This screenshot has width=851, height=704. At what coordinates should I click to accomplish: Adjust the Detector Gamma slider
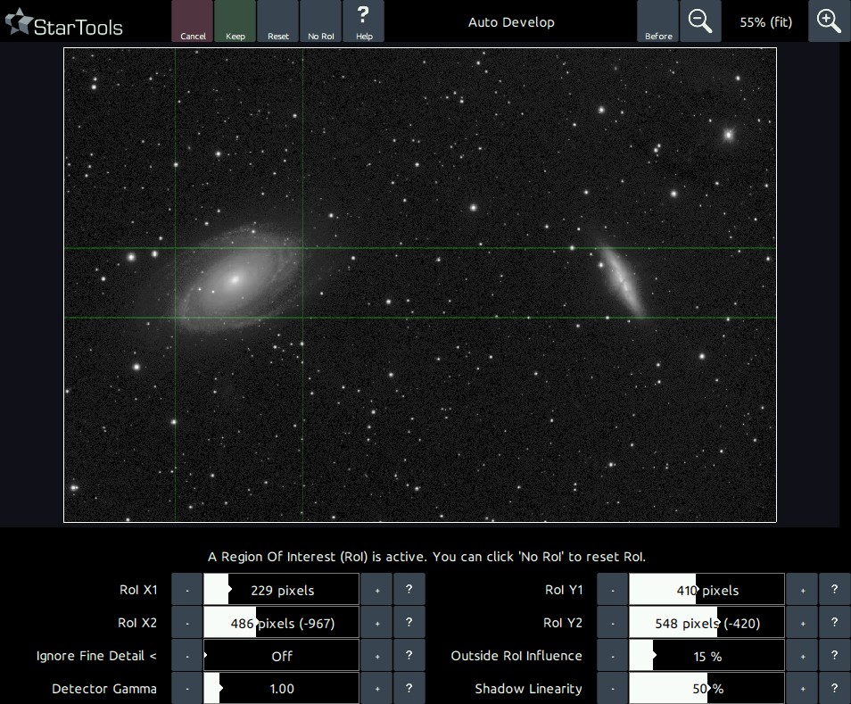281,688
